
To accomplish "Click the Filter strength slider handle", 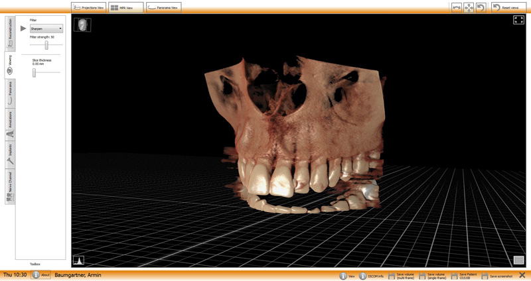I will point(46,45).
